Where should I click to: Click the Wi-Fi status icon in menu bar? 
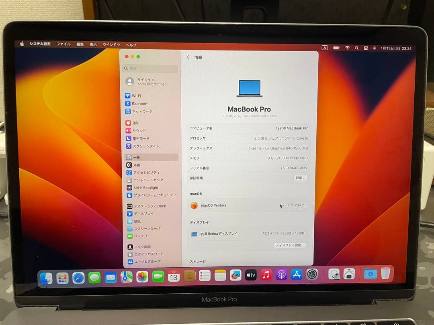click(347, 47)
